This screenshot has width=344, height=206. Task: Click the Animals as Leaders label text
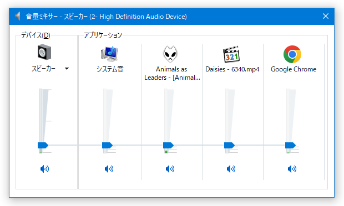pyautogui.click(x=172, y=73)
